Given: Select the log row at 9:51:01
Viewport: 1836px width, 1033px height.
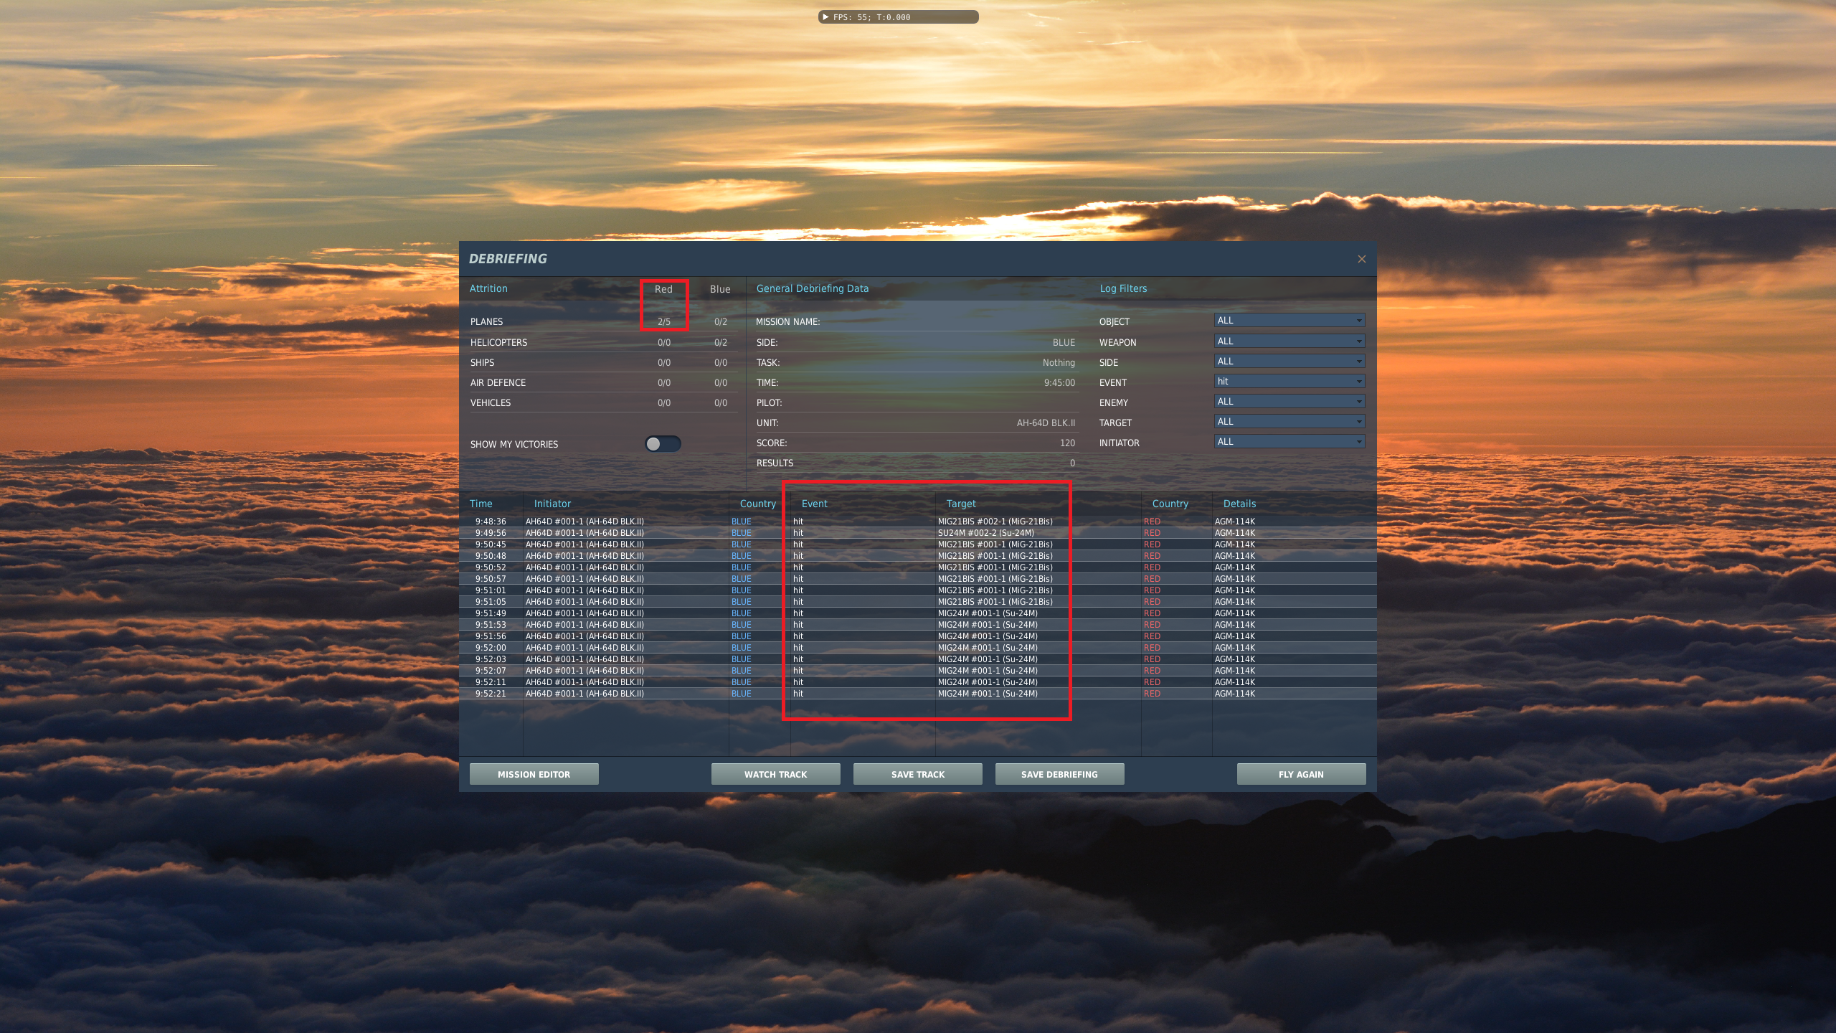Looking at the screenshot, I should click(917, 590).
